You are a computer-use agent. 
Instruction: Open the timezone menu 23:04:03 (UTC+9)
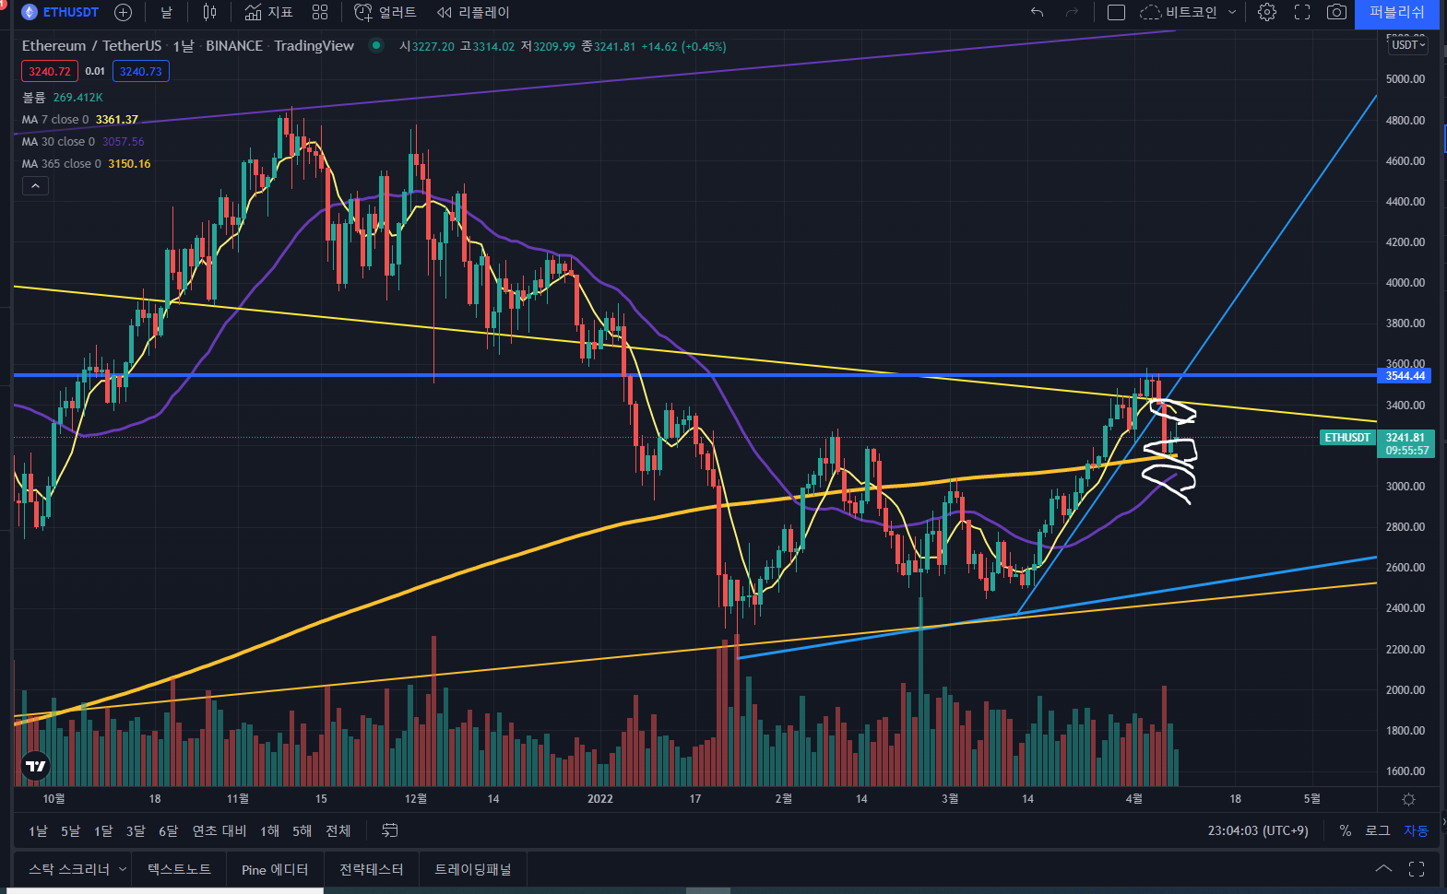1258,831
